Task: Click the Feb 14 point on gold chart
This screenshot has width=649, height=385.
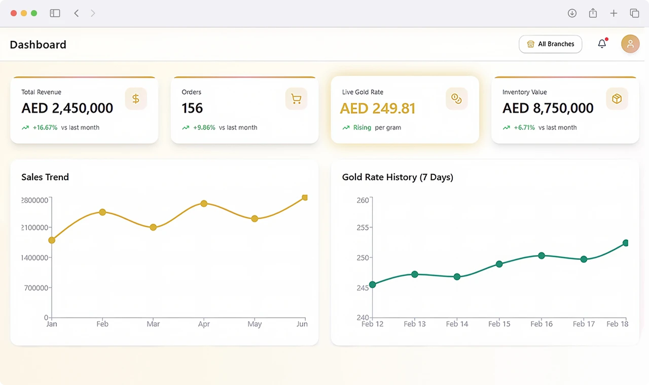Action: point(457,277)
